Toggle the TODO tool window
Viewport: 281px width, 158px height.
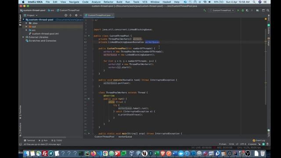pyautogui.click(x=57, y=140)
